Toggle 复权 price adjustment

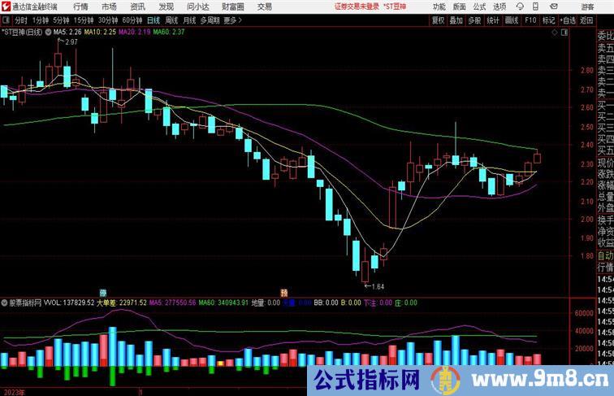coord(439,20)
